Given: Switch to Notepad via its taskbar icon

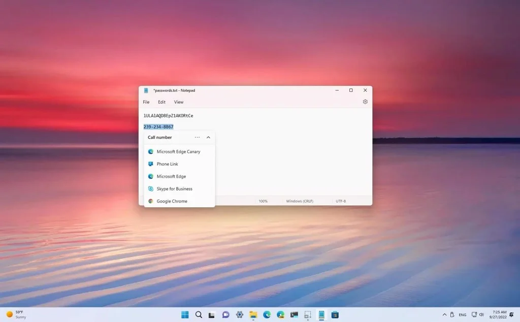Looking at the screenshot, I should click(321, 315).
